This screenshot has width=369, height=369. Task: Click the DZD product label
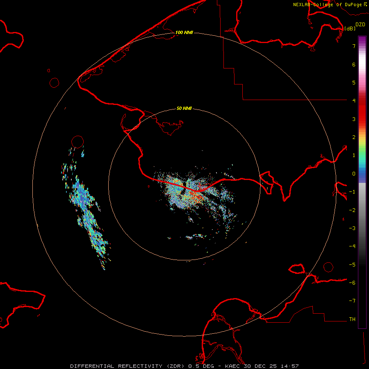pos(360,25)
